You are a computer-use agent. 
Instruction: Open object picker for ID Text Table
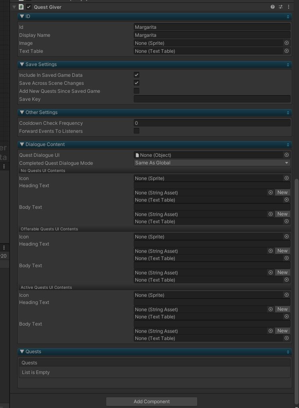pos(287,51)
